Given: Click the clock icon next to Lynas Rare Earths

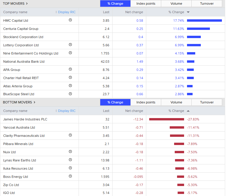Looking at the screenshot, I should (x=70, y=160).
